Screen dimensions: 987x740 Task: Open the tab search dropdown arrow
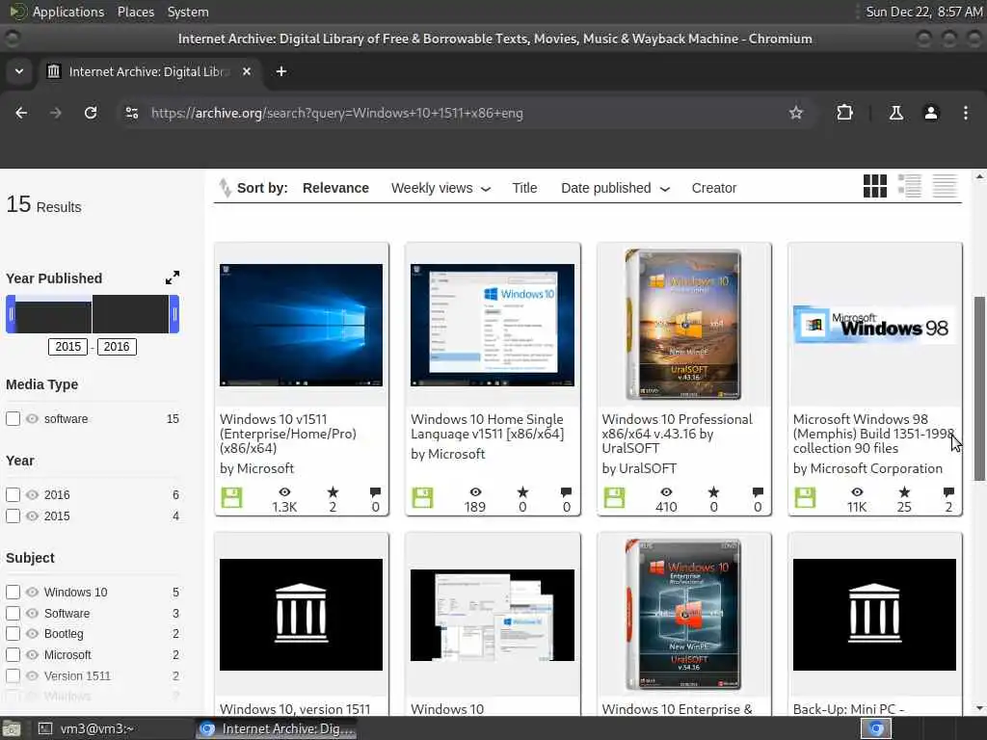pyautogui.click(x=19, y=71)
